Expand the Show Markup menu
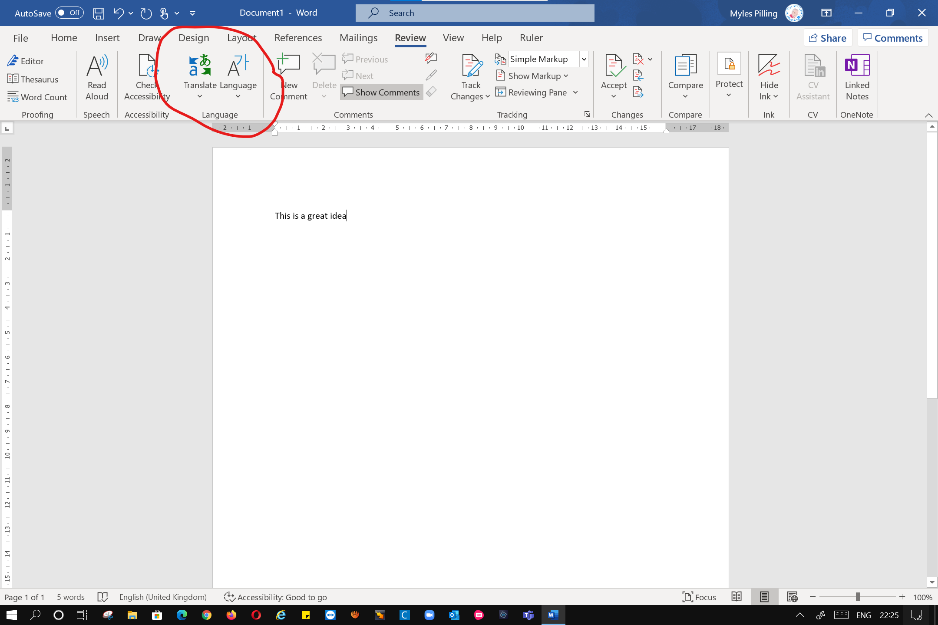Image resolution: width=938 pixels, height=625 pixels. pos(532,76)
